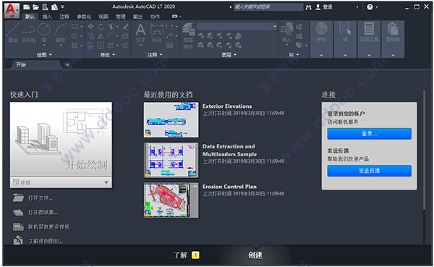
Task: Select the Table annotation icon
Action: [169, 45]
